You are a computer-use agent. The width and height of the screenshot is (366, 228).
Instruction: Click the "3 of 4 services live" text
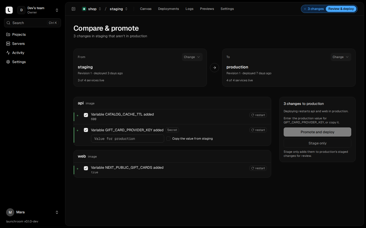pyautogui.click(x=91, y=80)
